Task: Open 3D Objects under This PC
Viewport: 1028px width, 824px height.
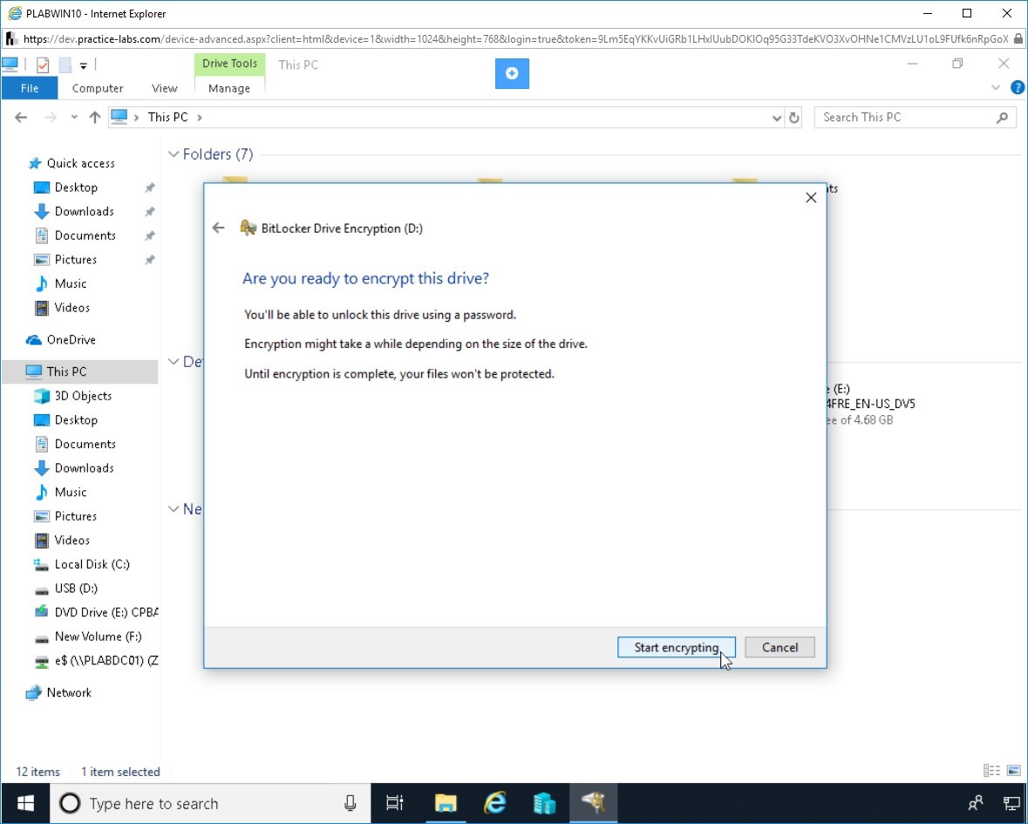Action: click(x=83, y=396)
